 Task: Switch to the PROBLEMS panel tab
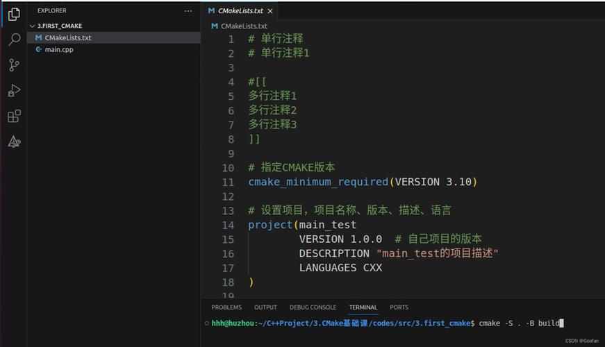click(226, 307)
